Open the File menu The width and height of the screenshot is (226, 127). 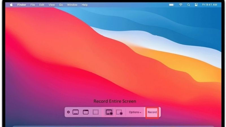(33, 5)
